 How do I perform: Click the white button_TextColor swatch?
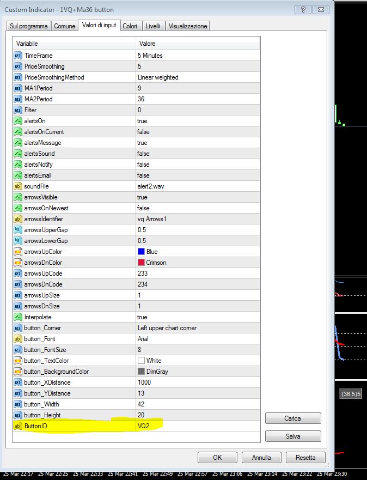click(141, 361)
